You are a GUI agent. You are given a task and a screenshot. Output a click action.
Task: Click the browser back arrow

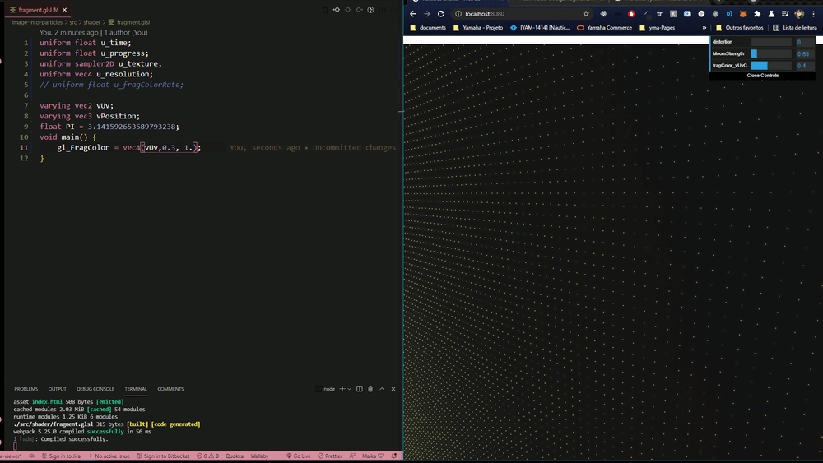coord(413,14)
